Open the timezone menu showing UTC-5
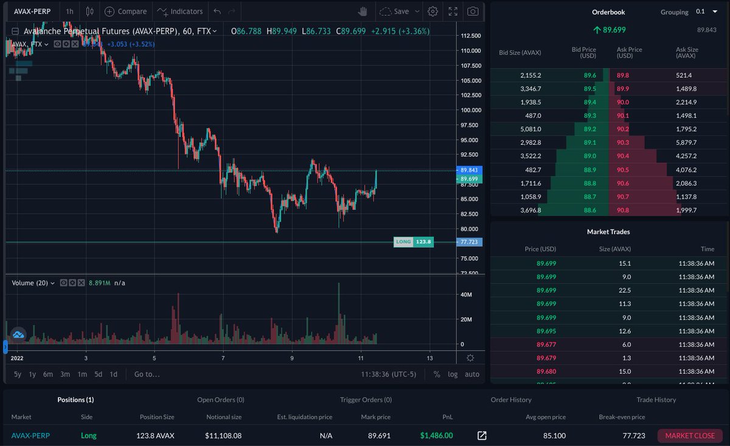730x446 pixels. click(x=389, y=374)
